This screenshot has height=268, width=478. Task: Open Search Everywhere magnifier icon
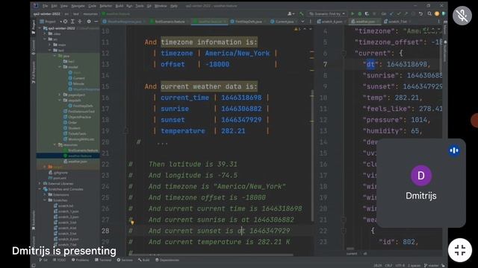pos(429,13)
